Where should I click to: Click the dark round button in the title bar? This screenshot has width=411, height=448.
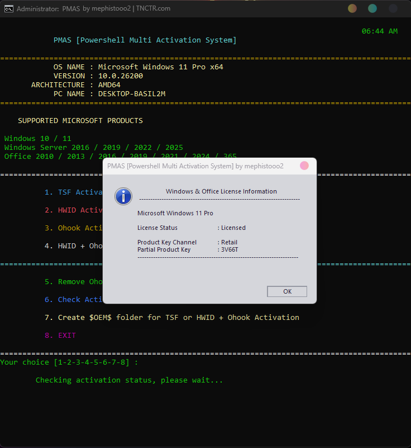[393, 8]
